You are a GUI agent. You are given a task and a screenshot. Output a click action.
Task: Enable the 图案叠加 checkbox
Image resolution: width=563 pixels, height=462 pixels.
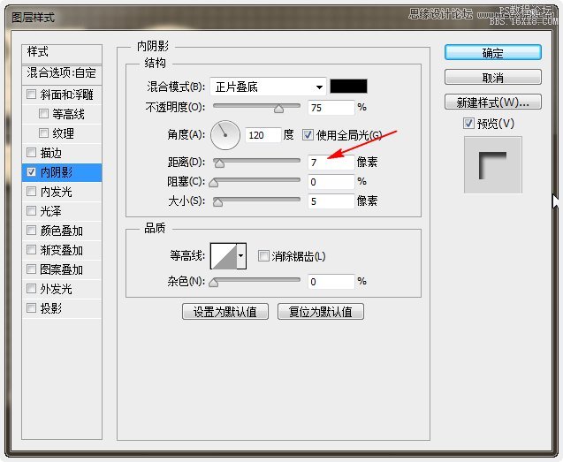pyautogui.click(x=31, y=269)
